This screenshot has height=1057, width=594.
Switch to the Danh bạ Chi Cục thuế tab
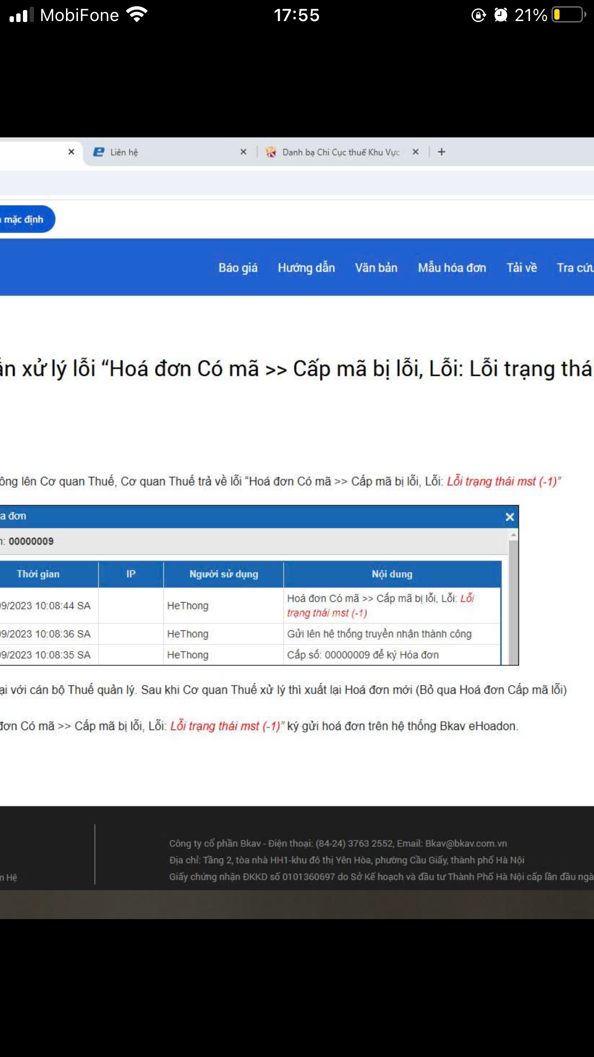tap(341, 152)
